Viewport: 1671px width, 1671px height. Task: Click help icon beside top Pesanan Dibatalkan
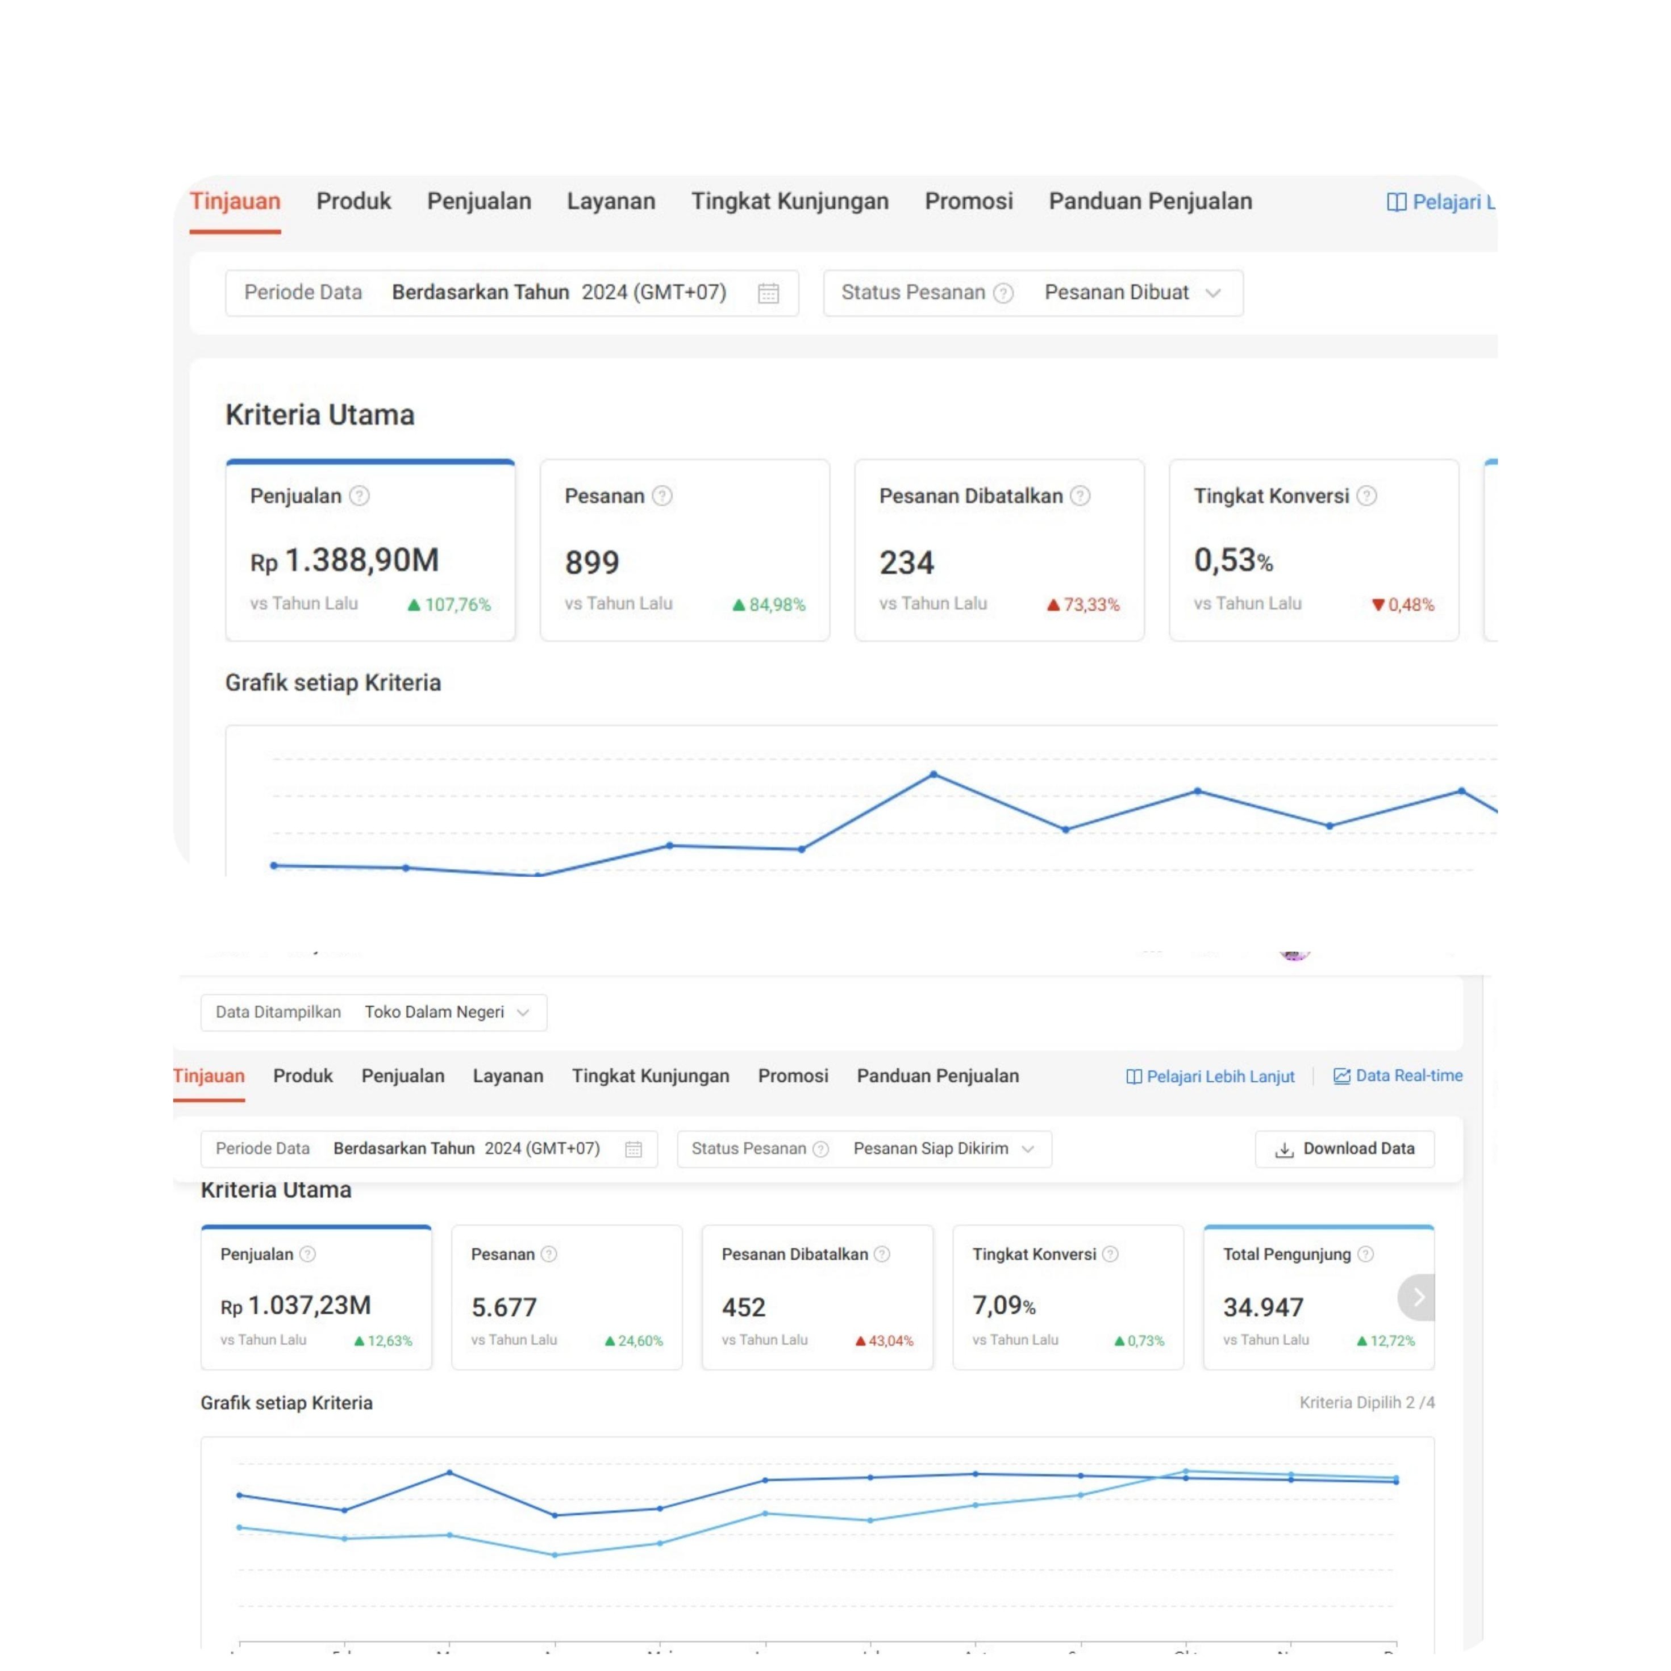(x=1080, y=495)
